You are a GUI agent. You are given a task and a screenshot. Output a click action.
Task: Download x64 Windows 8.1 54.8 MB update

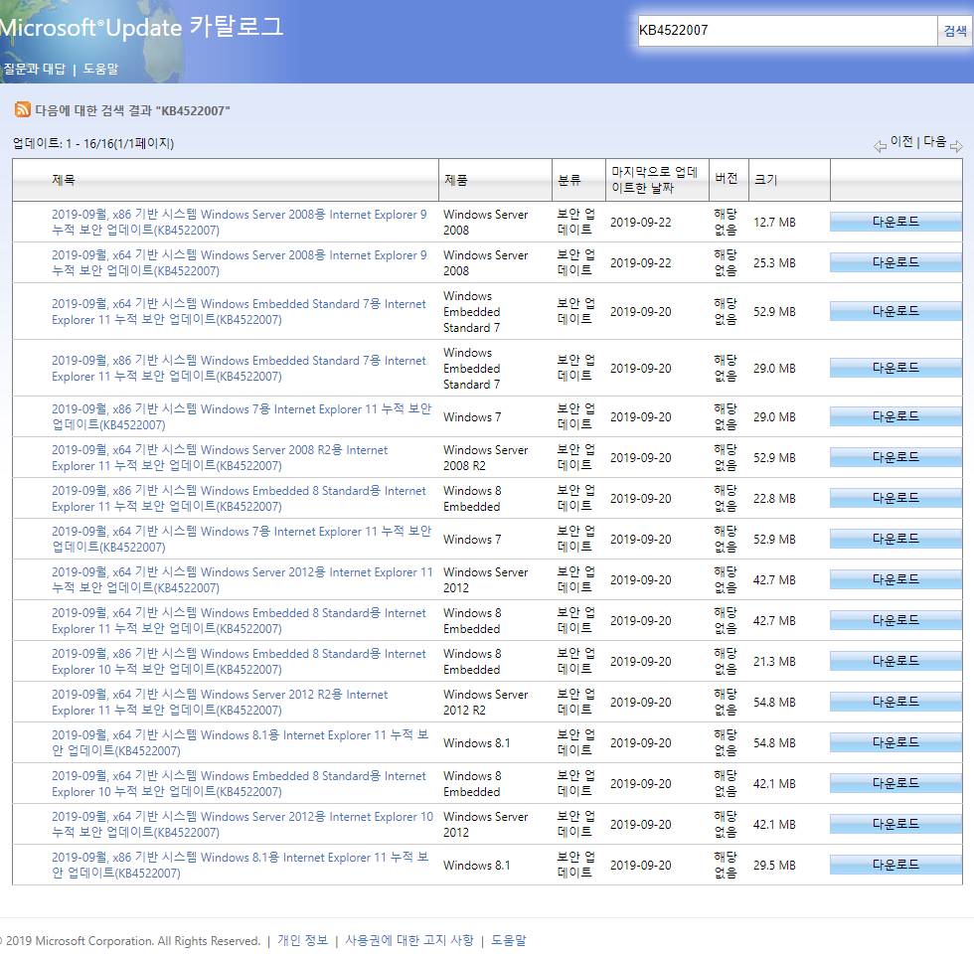(895, 742)
